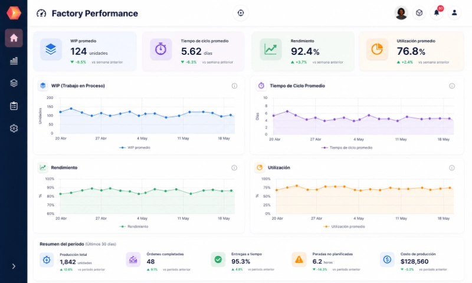Click the speedometer icon beside Factory Performance
This screenshot has width=472, height=283.
tap(41, 13)
